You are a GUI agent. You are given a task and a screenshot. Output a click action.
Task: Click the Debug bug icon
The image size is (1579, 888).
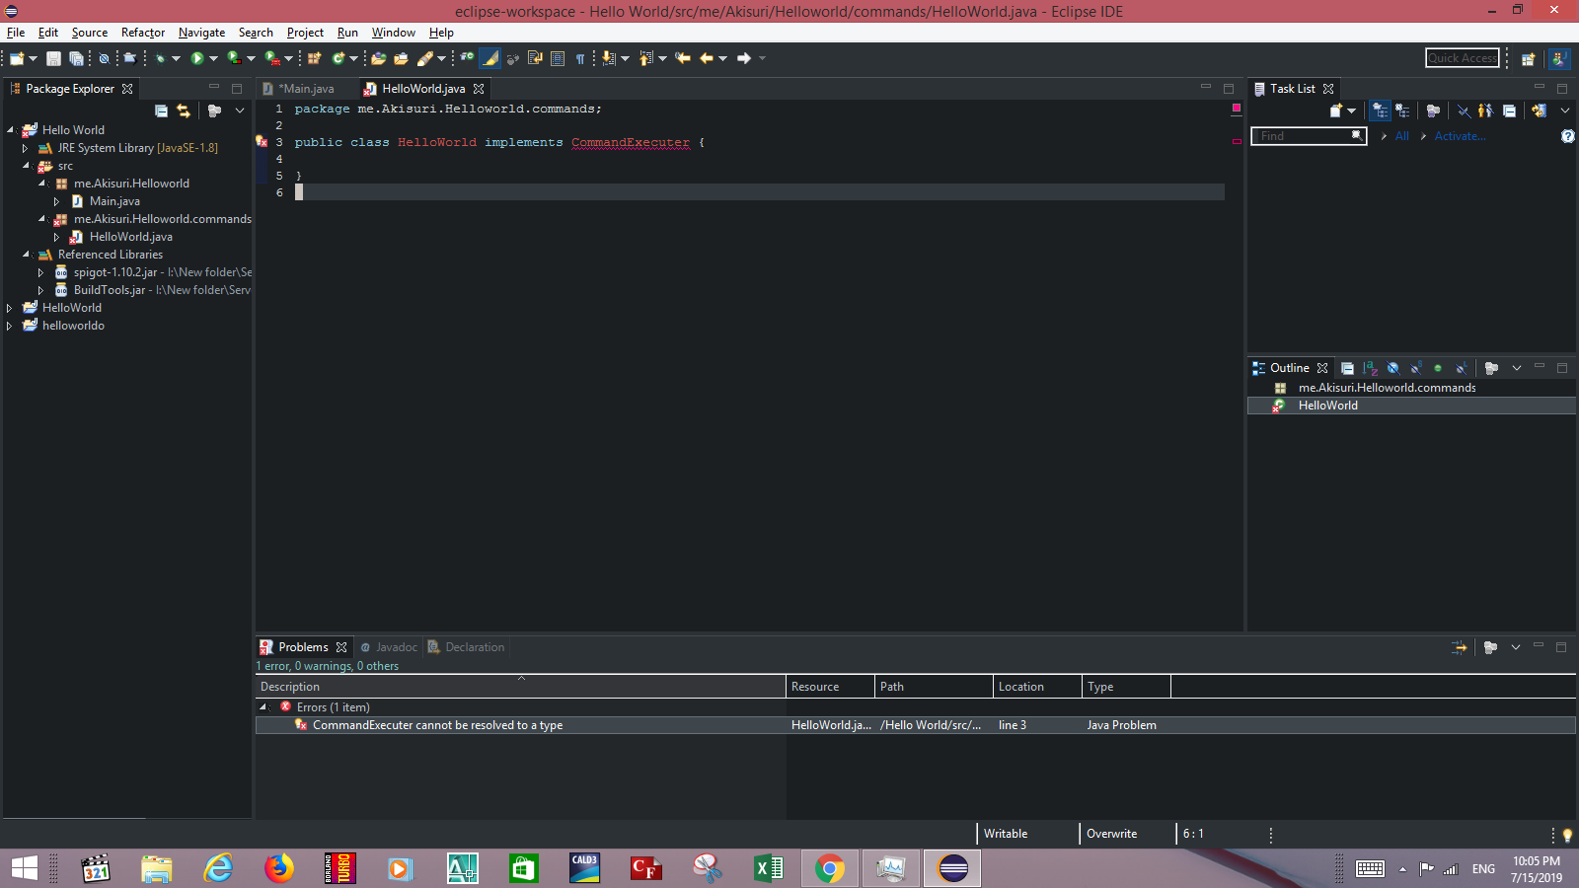[160, 59]
